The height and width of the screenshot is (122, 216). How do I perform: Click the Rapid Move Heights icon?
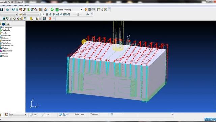(21, 9)
